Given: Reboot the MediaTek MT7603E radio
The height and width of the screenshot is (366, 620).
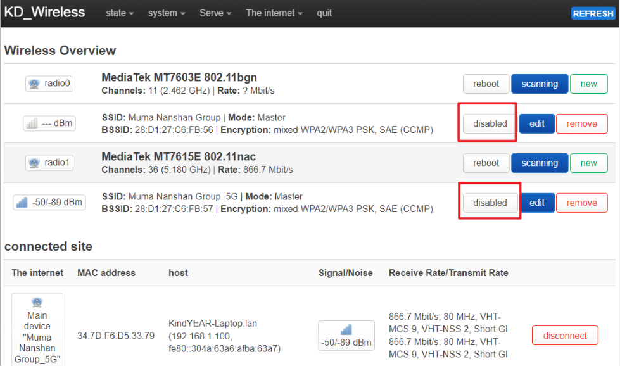Looking at the screenshot, I should coord(486,84).
